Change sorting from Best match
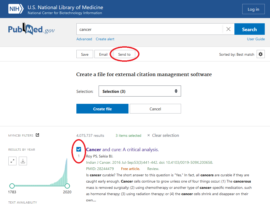This screenshot has height=204, width=270. (x=237, y=54)
